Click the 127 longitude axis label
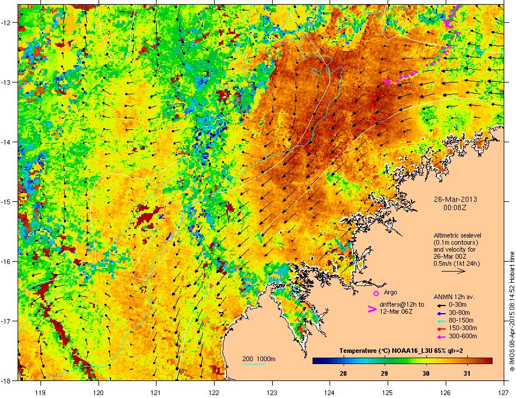The width and height of the screenshot is (516, 398). coord(504,392)
